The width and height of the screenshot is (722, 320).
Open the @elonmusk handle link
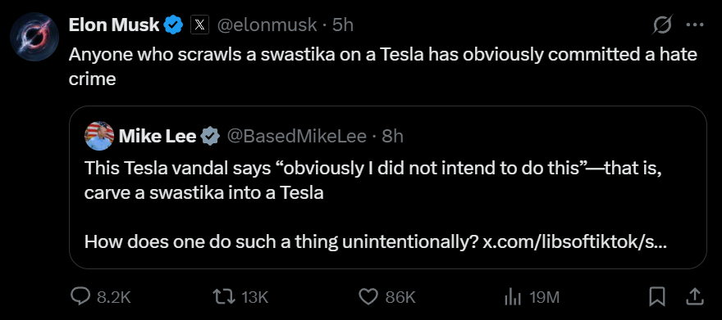coord(267,25)
